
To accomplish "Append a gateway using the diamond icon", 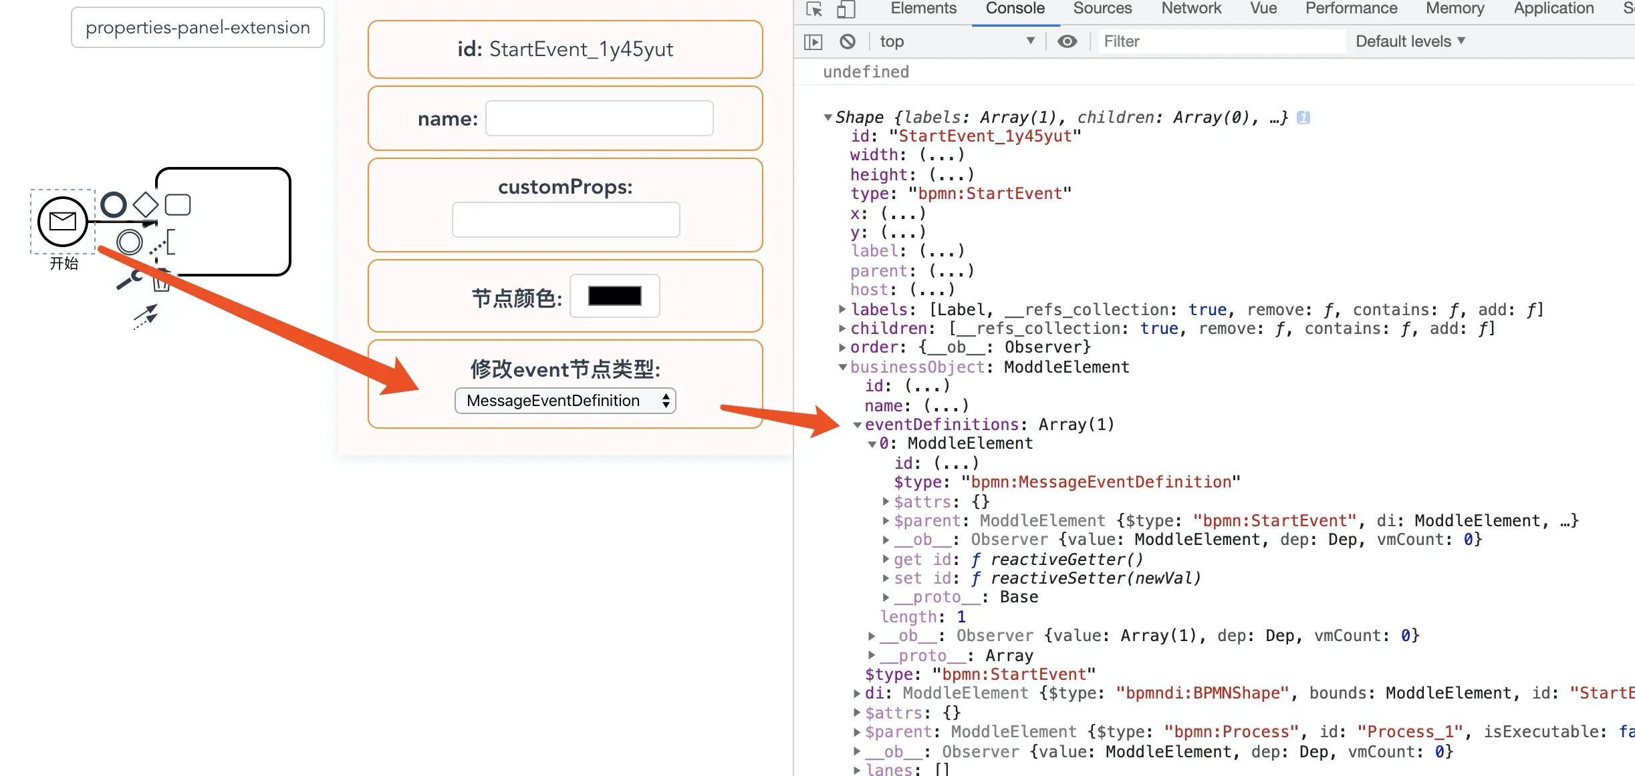I will point(145,204).
